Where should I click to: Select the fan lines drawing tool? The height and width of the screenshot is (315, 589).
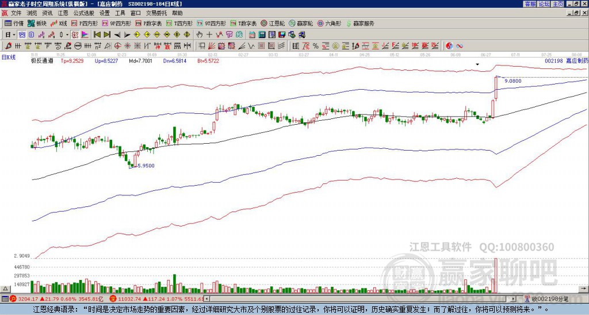211,46
